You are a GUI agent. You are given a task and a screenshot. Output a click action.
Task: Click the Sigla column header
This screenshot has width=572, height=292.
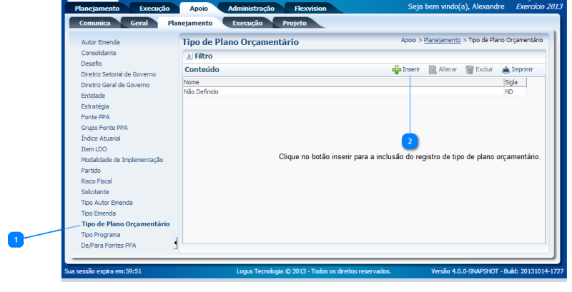point(511,83)
